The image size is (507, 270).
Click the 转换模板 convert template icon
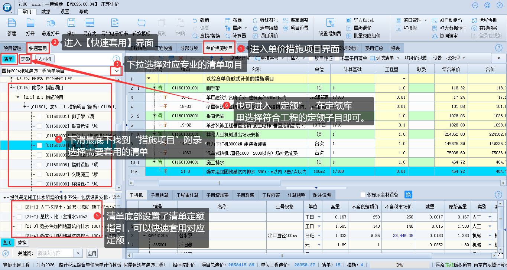coord(141,23)
